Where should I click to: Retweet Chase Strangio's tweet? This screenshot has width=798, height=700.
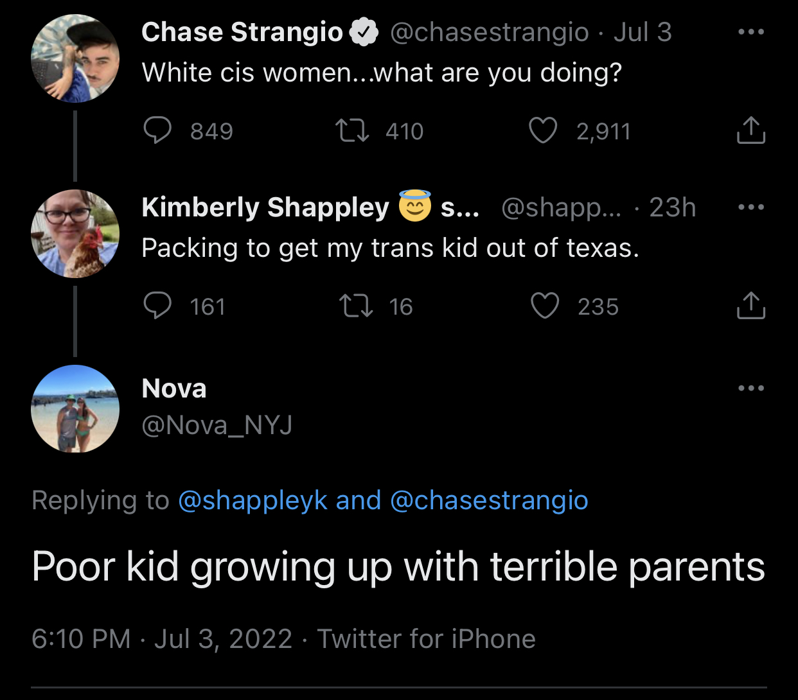click(353, 130)
